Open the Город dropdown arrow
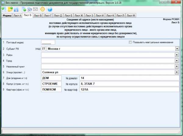Screen dimensions: 183x136 177,61
